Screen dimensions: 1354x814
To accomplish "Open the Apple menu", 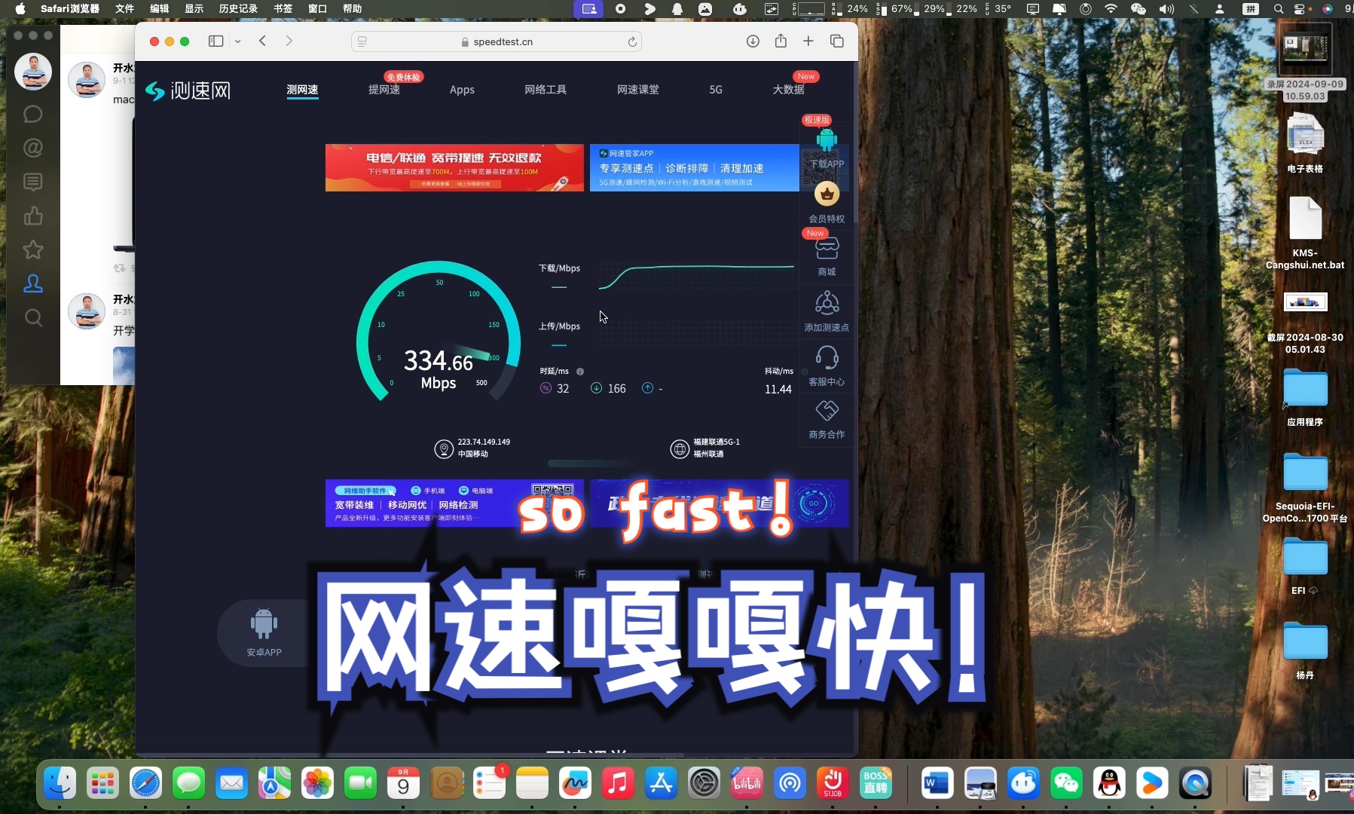I will tap(20, 8).
